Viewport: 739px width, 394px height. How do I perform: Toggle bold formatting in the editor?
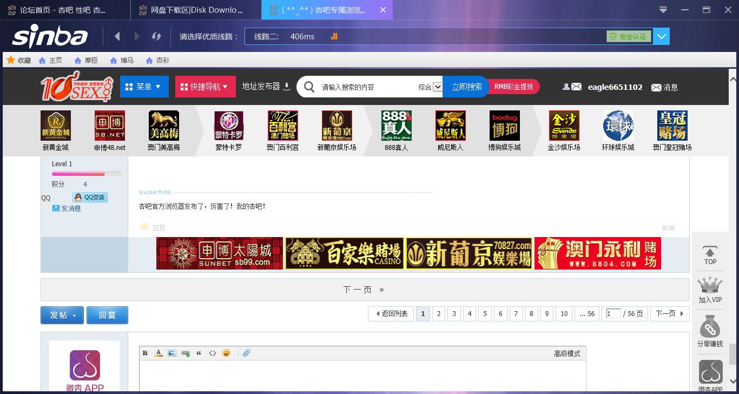pos(145,353)
